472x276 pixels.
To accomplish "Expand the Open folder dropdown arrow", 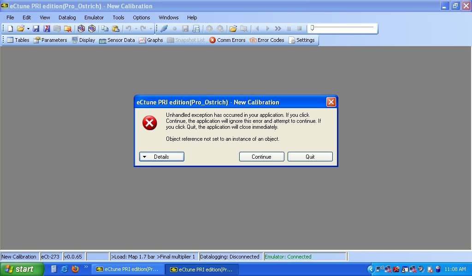I will coord(28,29).
